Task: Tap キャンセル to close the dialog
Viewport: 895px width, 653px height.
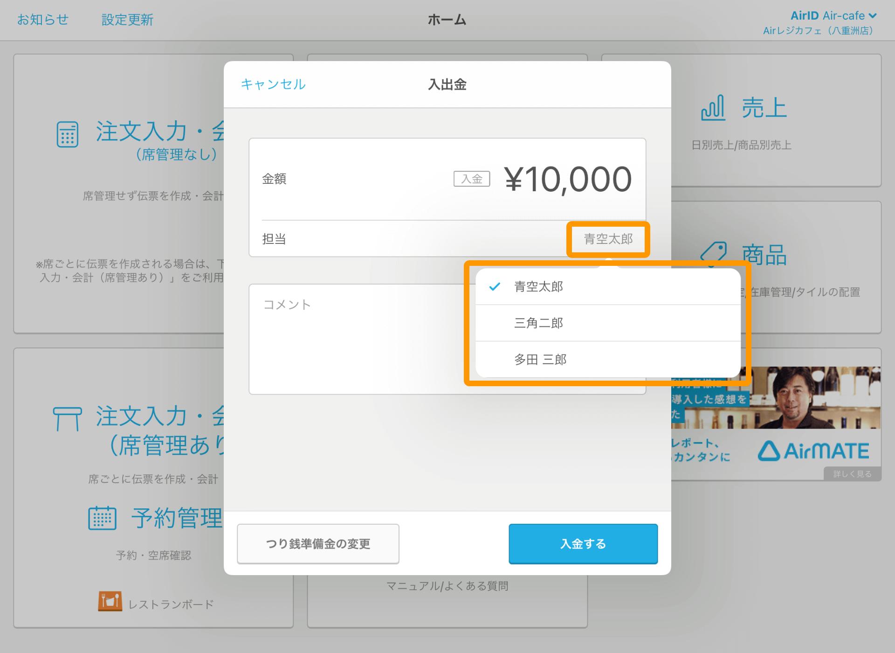Action: 273,84
